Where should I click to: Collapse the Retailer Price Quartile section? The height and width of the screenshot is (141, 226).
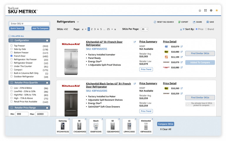pyautogui.click(x=12, y=83)
